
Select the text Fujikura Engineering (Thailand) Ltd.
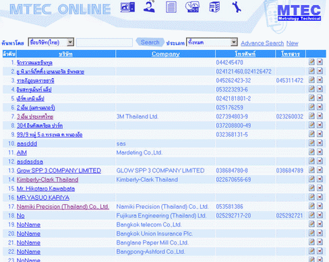tap(161, 216)
